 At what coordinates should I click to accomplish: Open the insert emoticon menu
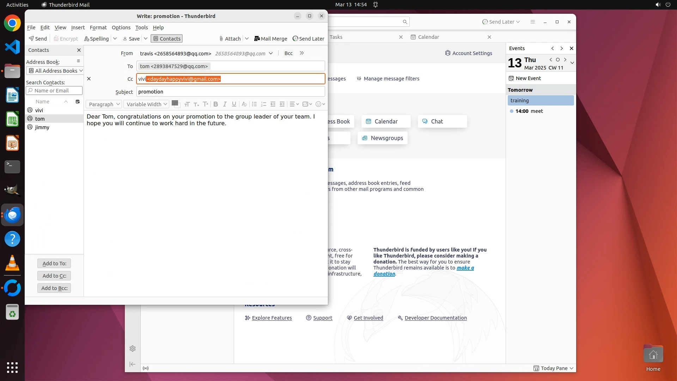pos(320,104)
